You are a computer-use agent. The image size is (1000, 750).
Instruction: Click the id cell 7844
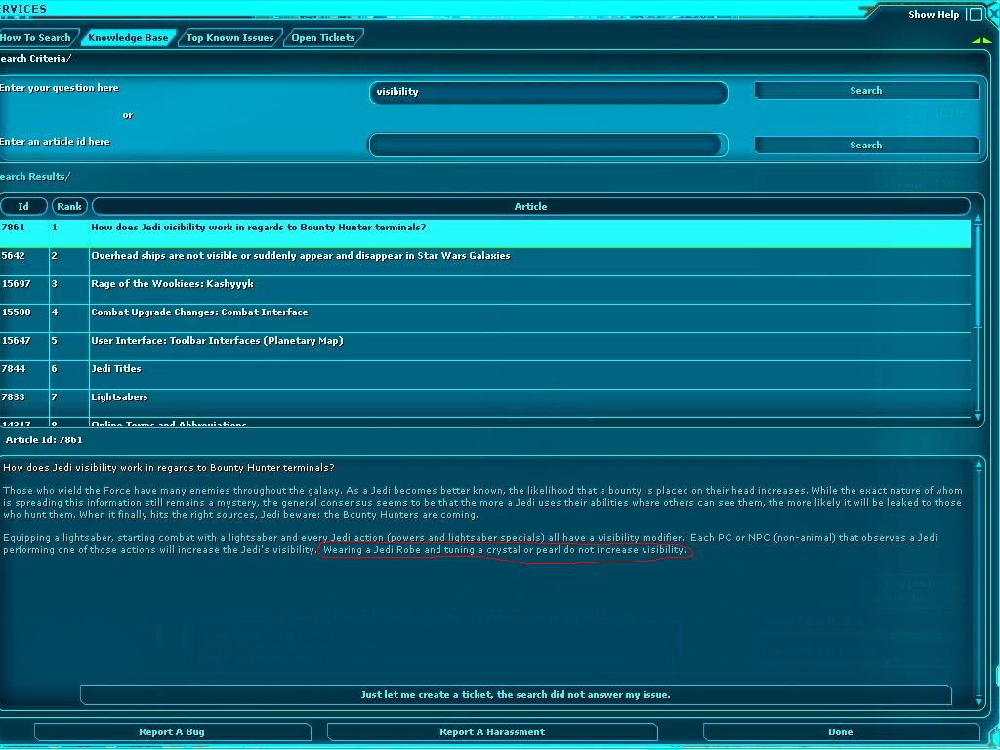click(24, 375)
